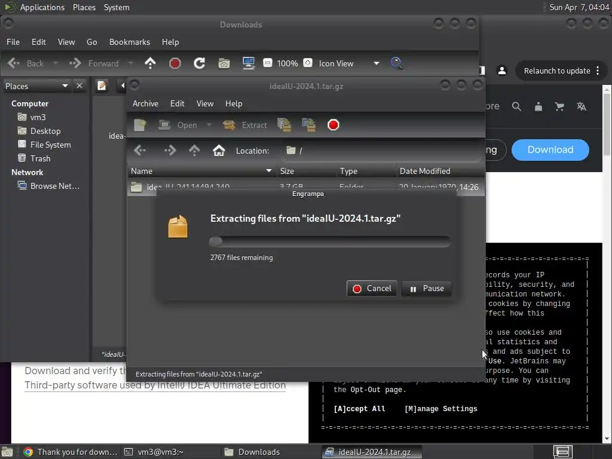Sort the archive list by Name column
Image resolution: width=612 pixels, height=459 pixels.
(x=201, y=171)
